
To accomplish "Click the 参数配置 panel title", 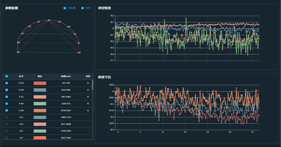I will coord(12,8).
